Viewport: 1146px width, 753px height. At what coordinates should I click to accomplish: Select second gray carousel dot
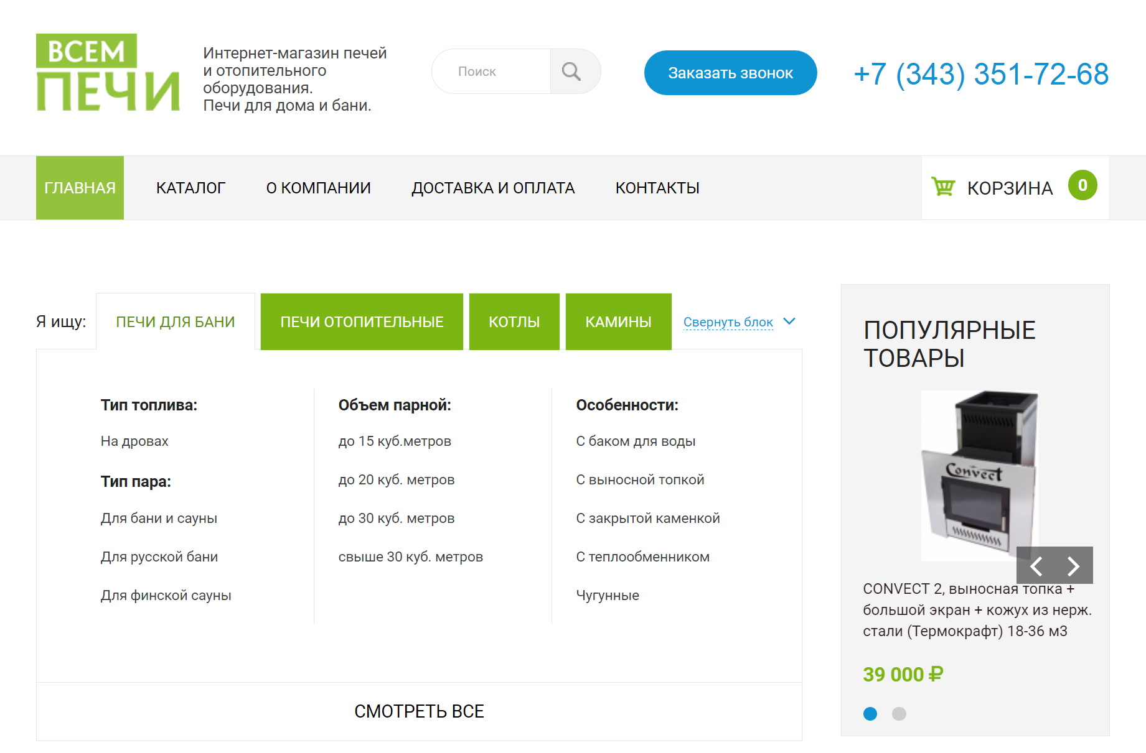click(x=899, y=714)
